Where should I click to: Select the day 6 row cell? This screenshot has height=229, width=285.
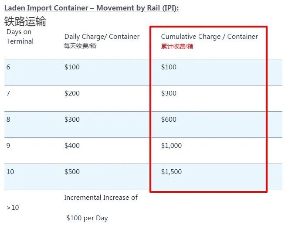click(8, 67)
